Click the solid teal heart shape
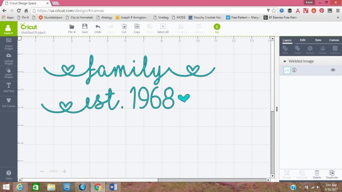 pyautogui.click(x=184, y=98)
